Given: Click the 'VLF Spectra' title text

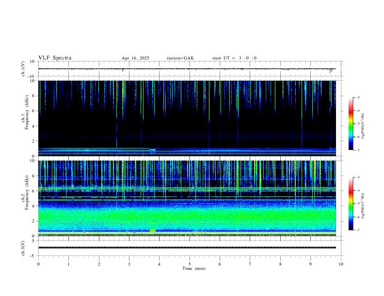Looking at the screenshot, I should pyautogui.click(x=55, y=58).
